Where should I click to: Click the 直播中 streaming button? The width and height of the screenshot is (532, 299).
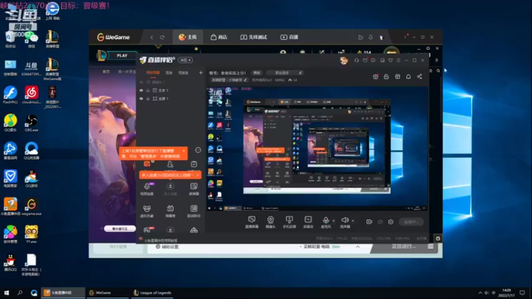(x=411, y=222)
